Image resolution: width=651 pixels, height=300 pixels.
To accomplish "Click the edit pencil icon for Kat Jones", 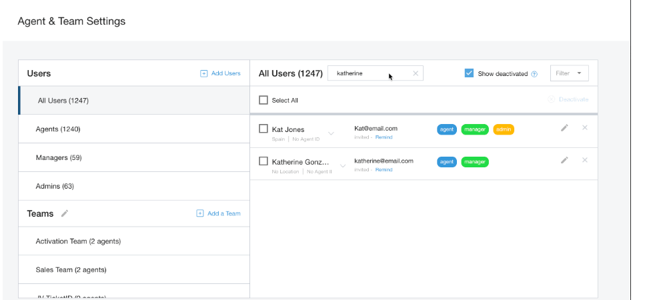I will 564,128.
